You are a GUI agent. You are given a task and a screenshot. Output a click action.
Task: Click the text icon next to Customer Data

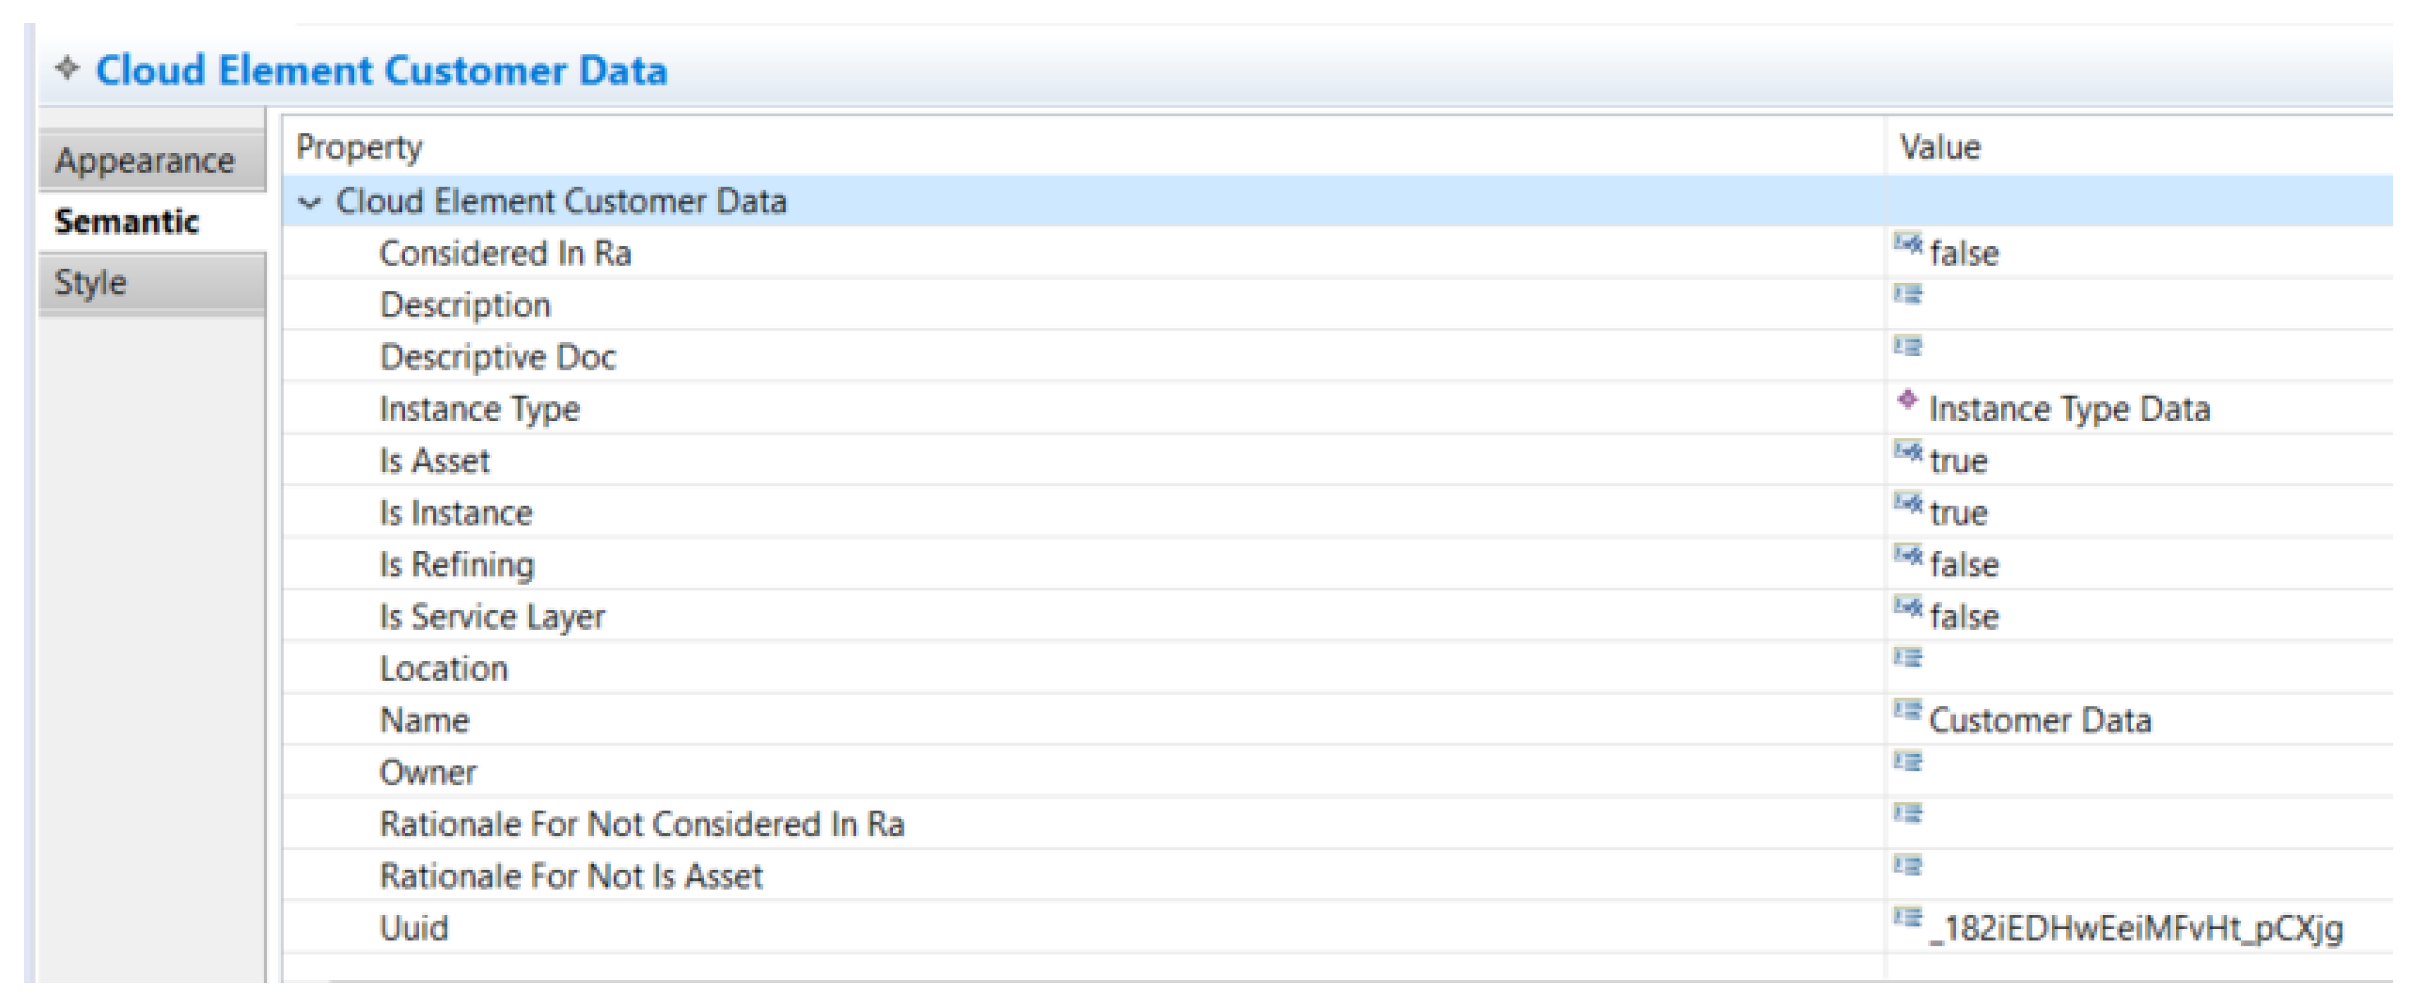point(1907,711)
